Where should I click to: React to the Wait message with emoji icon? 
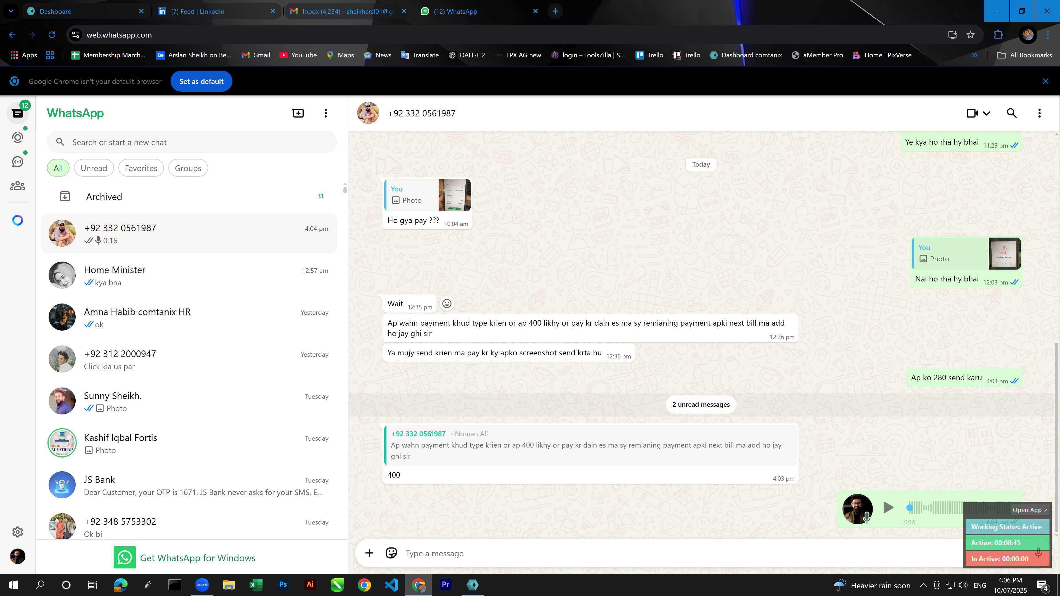point(446,304)
